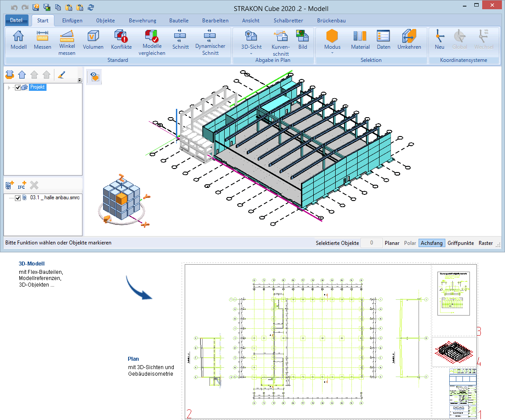Select the Messen distance tool
The height and width of the screenshot is (420, 505).
pyautogui.click(x=43, y=39)
